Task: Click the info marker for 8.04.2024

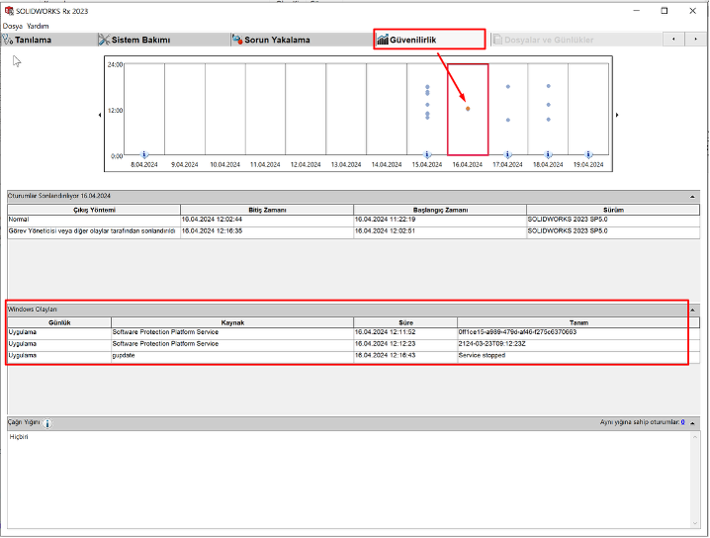Action: pos(144,154)
